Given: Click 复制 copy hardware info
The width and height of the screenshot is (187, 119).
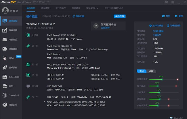Looking at the screenshot, I should point(166,16).
